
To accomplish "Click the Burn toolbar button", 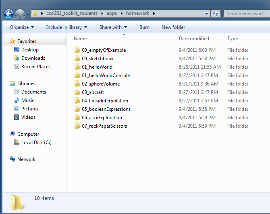I will tap(144, 27).
